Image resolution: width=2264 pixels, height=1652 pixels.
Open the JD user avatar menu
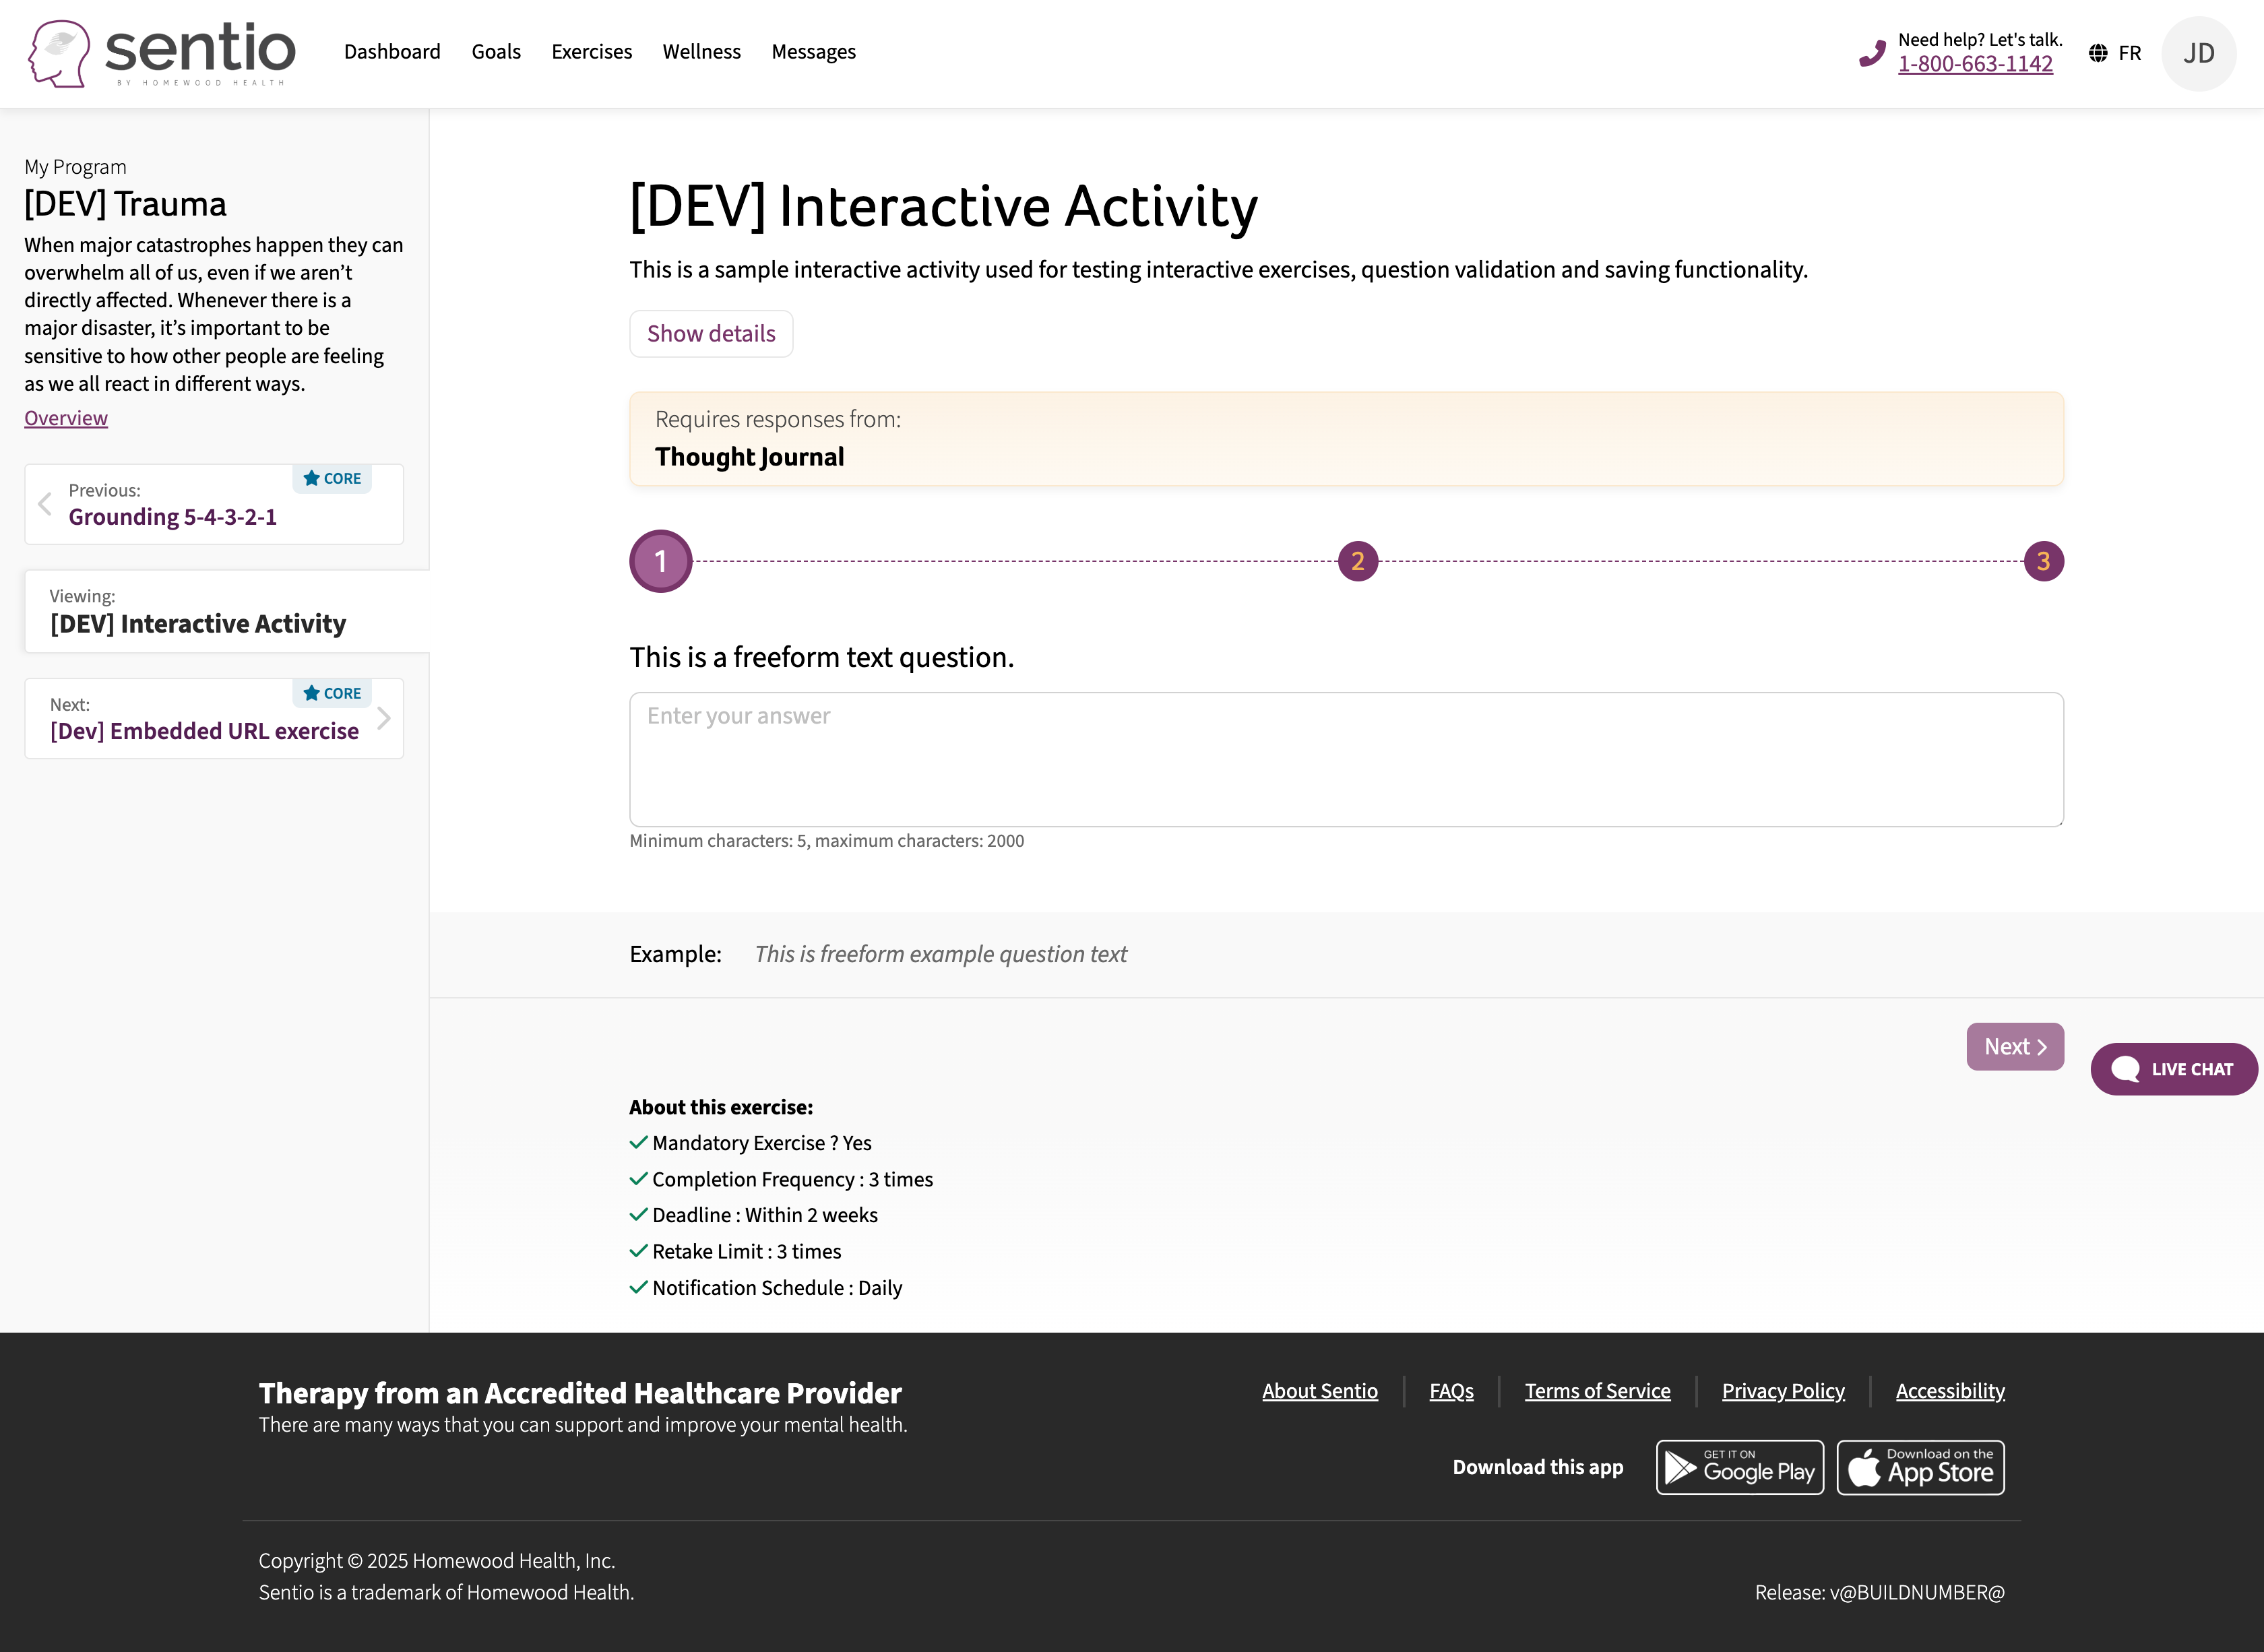coord(2198,53)
